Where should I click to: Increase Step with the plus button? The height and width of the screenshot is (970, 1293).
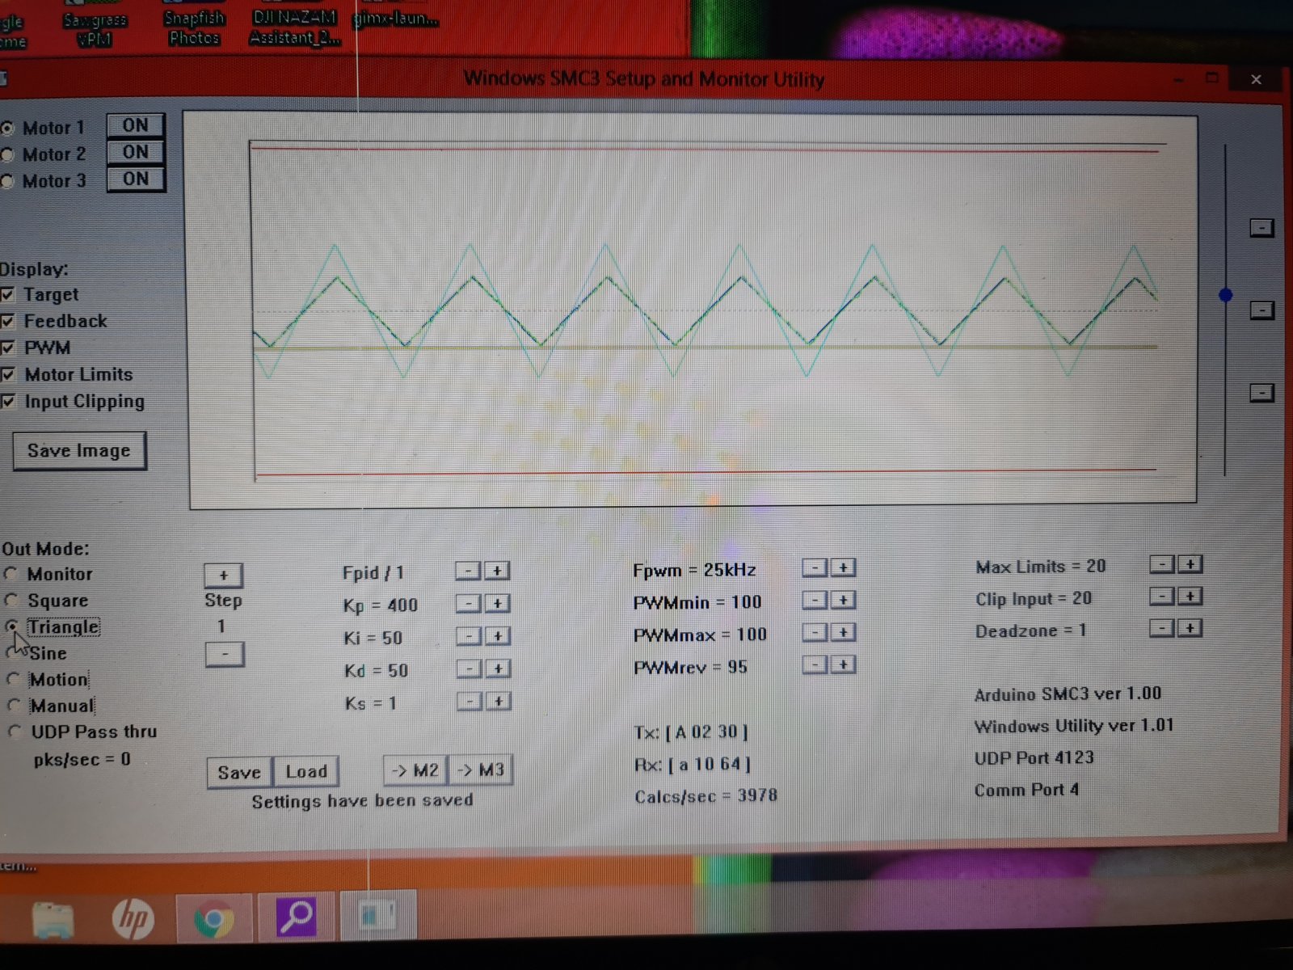(223, 576)
